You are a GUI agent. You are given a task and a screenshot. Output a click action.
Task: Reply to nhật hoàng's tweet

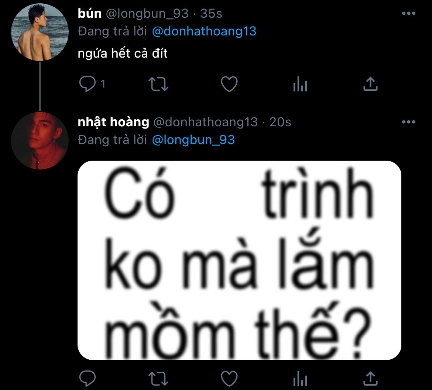pyautogui.click(x=88, y=379)
